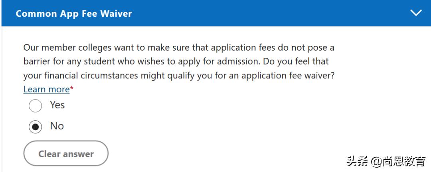Select the Yes radio button
Screen dimensions: 431x172
36,106
